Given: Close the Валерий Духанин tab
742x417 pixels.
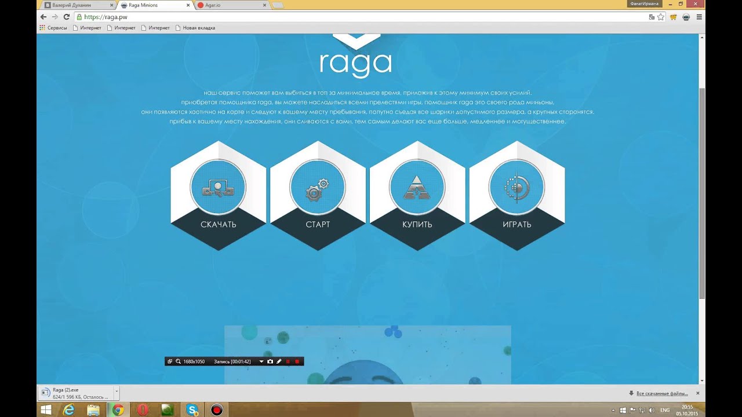Looking at the screenshot, I should [111, 5].
